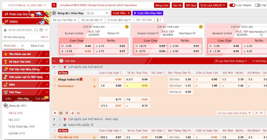The image size is (267, 140).
Task: Open the Tỷ lệ cược MALAY dropdown
Action: (x=213, y=5)
